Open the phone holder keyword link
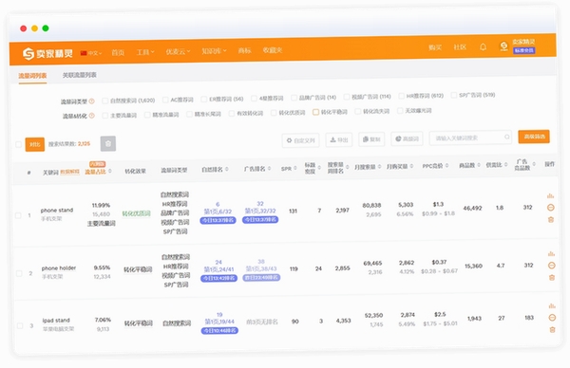 click(x=59, y=268)
